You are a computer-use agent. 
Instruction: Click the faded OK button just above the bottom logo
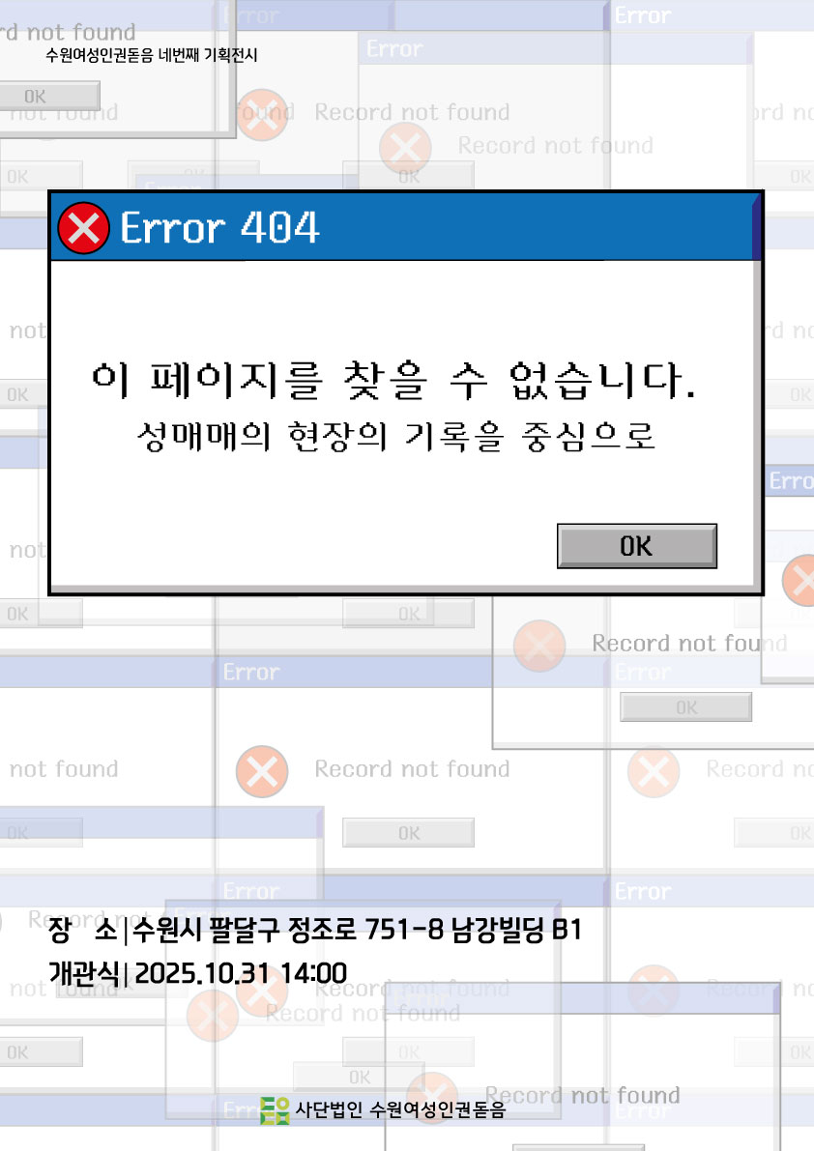[359, 1077]
